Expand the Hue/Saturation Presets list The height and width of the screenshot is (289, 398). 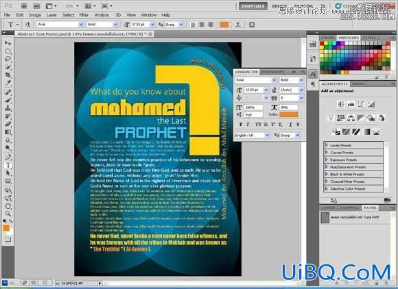[327, 167]
